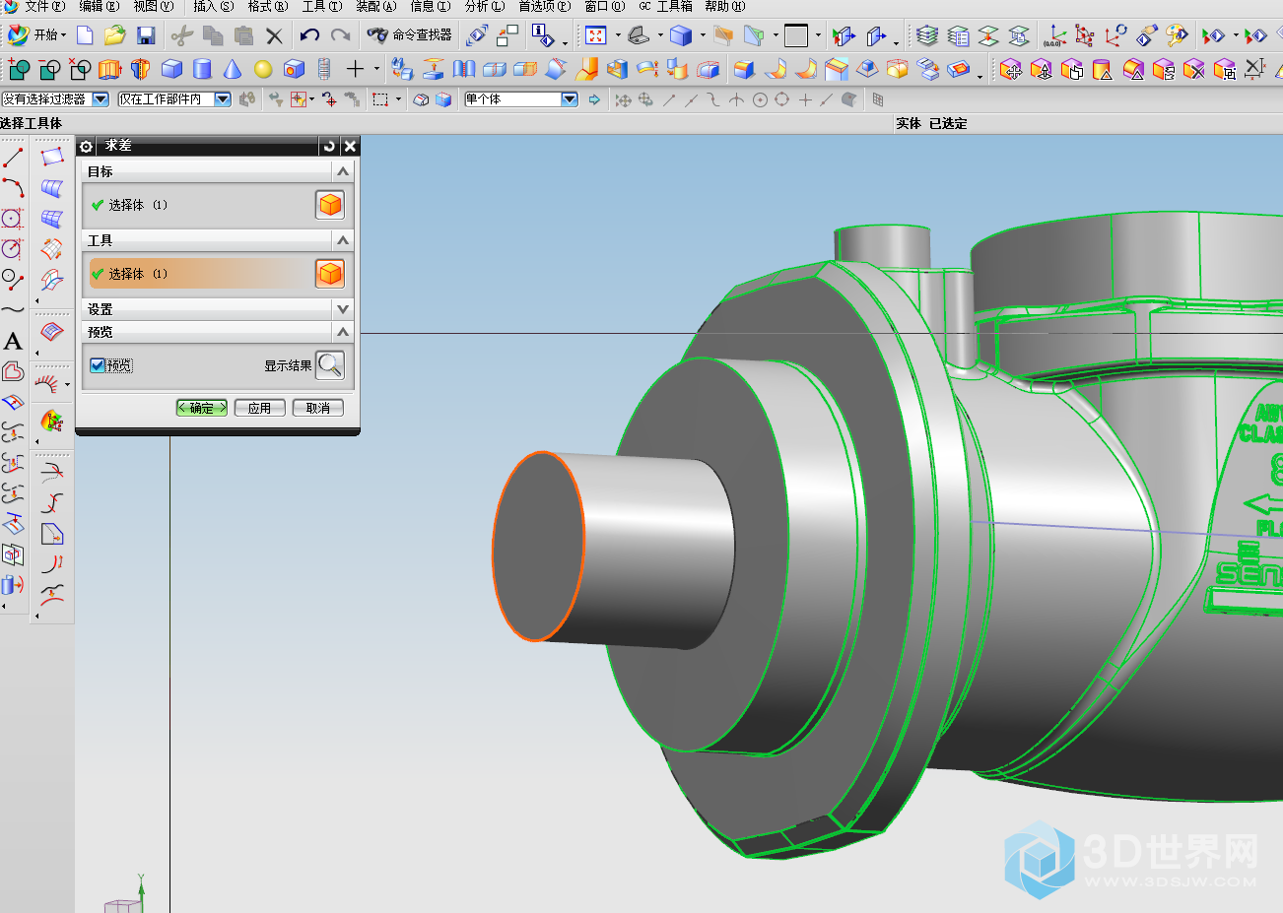Select the Intersect boolean icon
The image size is (1283, 913).
pyautogui.click(x=80, y=69)
